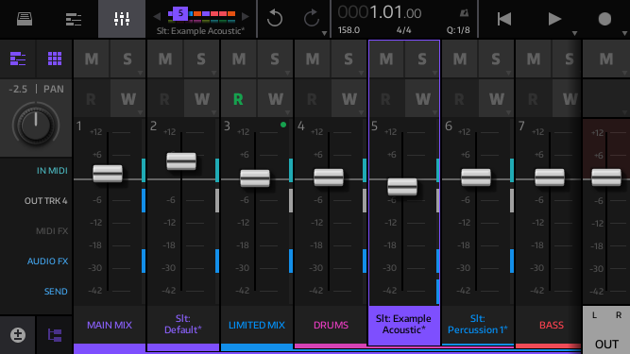The height and width of the screenshot is (354, 630).
Task: Click the PAN knob control
Action: pyautogui.click(x=36, y=126)
